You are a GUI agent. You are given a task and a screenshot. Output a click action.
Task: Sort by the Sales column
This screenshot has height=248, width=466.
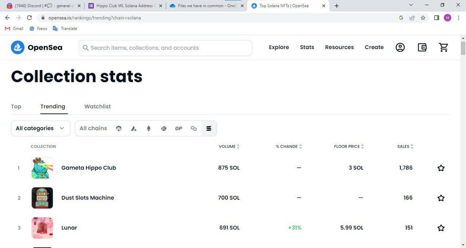coord(405,146)
